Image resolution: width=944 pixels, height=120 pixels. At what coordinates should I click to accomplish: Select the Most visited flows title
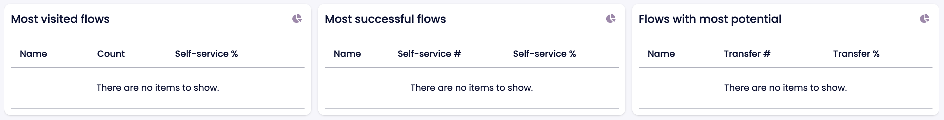click(60, 19)
